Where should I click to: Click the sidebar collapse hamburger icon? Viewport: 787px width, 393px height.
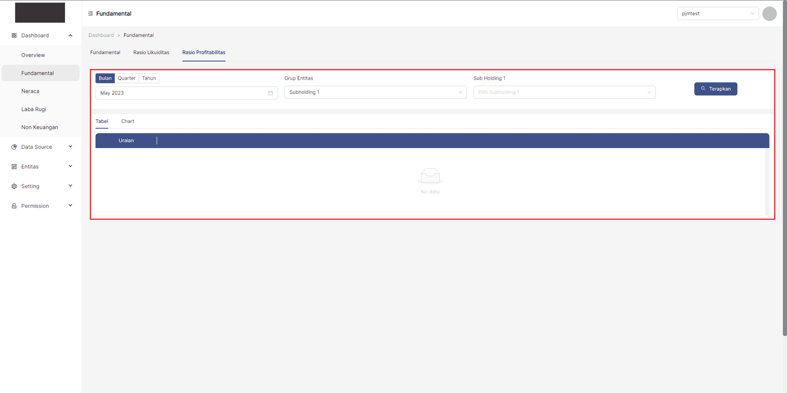click(91, 14)
